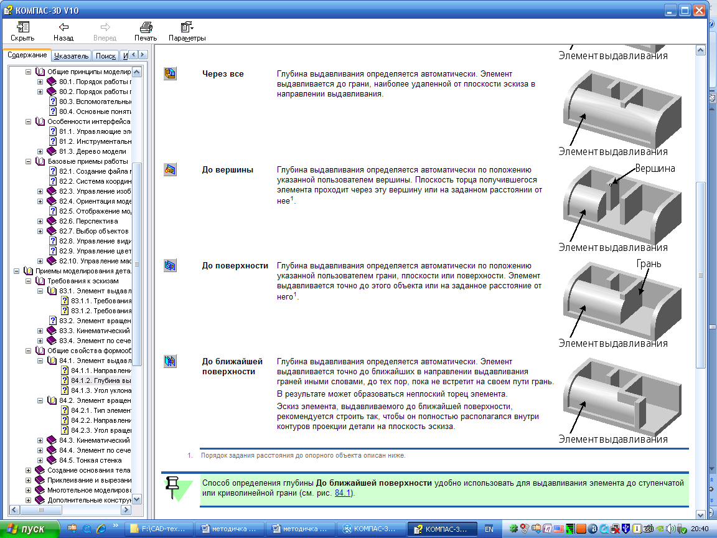Viewport: 717px width, 538px height.
Task: Click the 'До вершины' extrusion icon
Action: 170,170
